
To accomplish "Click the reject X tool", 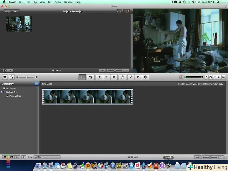I will 114,77.
